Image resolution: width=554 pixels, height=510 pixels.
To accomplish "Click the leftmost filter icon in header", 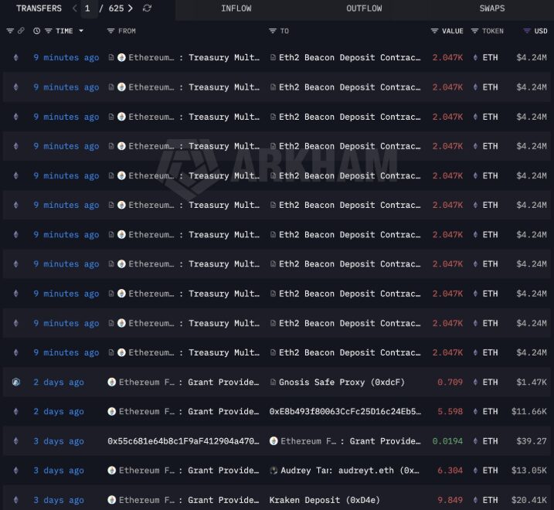I will pyautogui.click(x=10, y=31).
